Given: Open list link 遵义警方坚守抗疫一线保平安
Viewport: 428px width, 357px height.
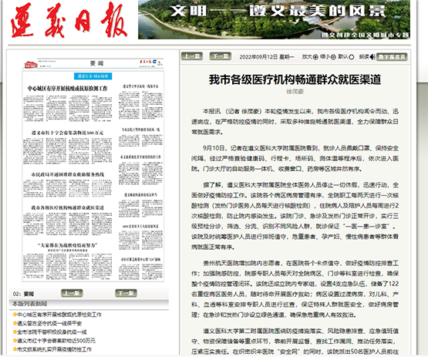Looking at the screenshot, I should click(49, 323).
